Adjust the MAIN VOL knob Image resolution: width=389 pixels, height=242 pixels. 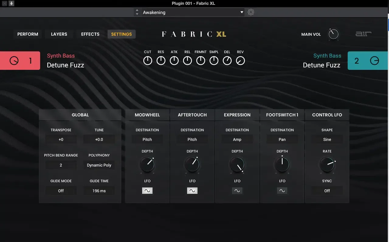333,34
